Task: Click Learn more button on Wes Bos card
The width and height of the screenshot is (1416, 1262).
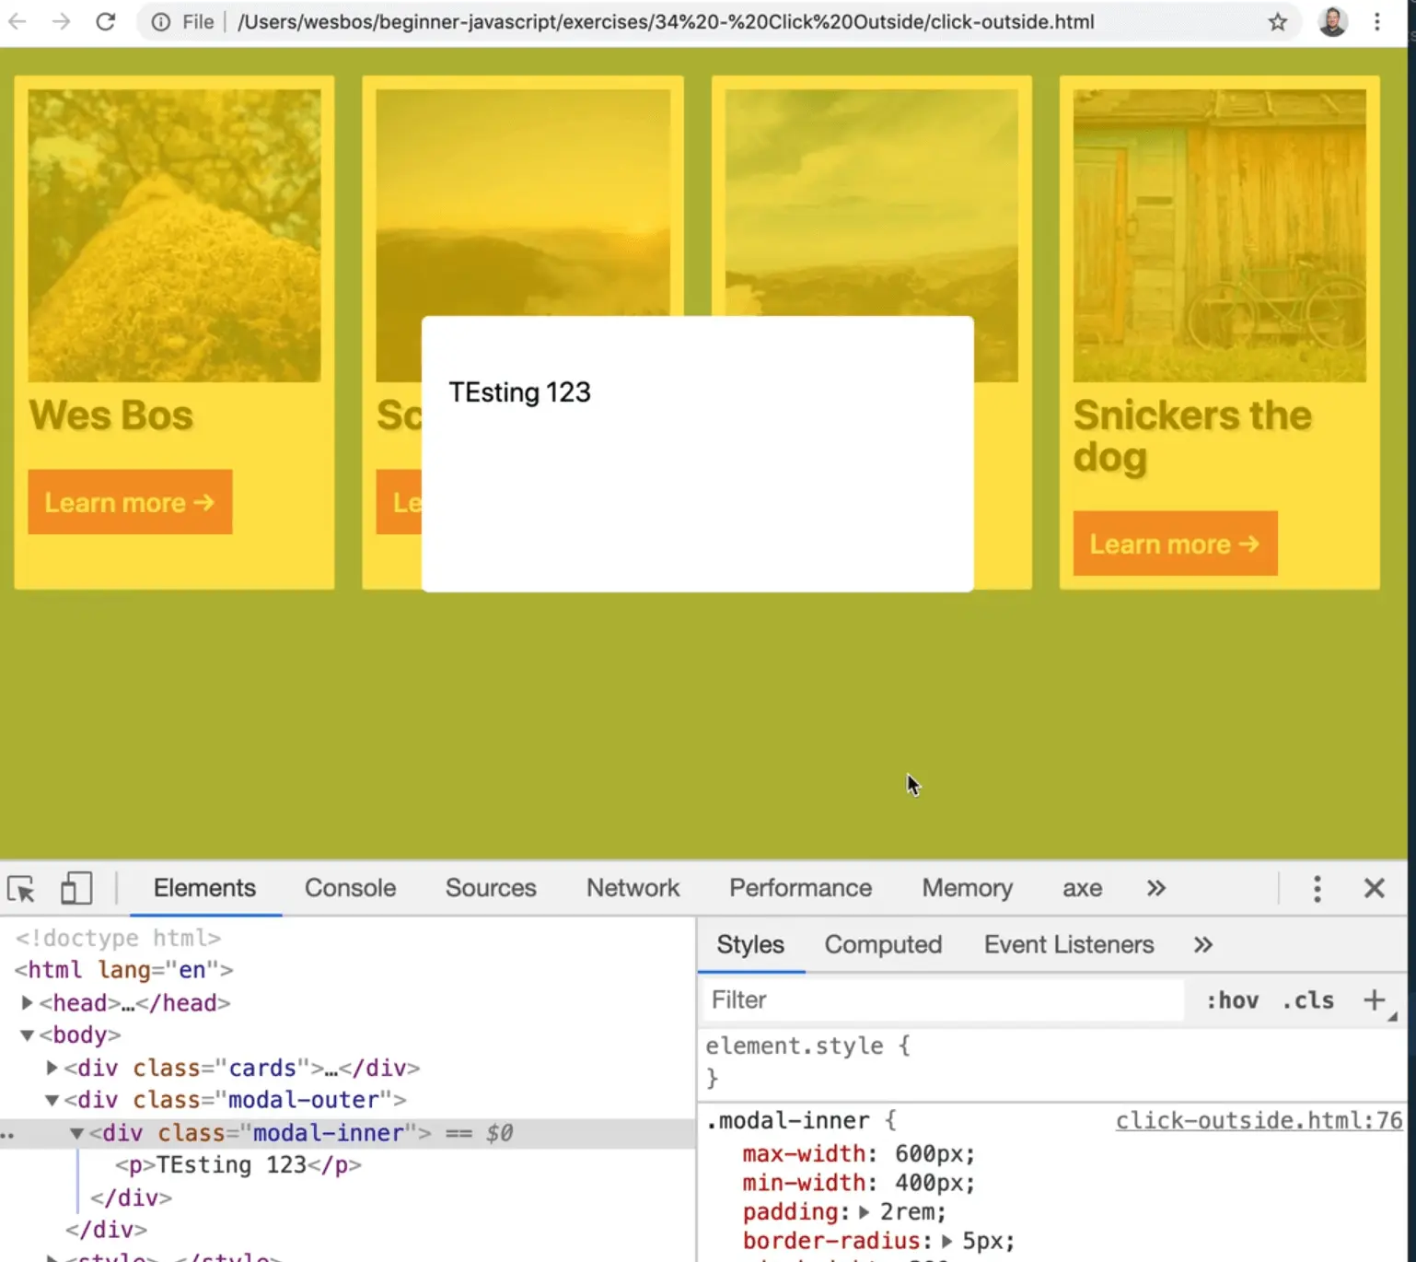Action: [130, 503]
